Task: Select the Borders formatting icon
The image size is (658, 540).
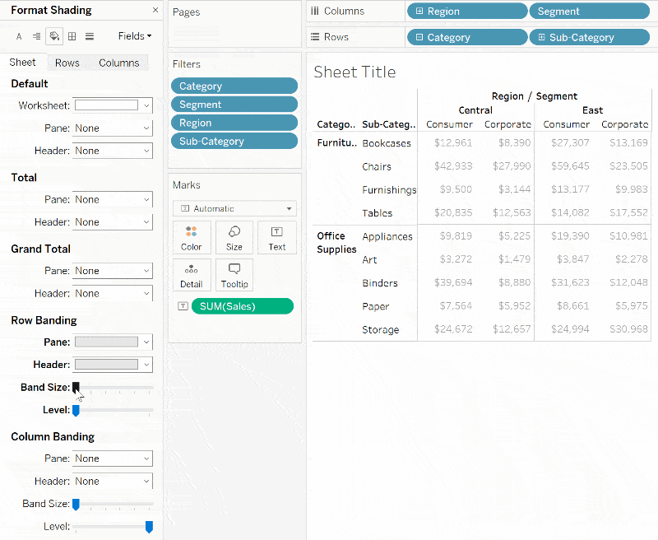Action: click(72, 35)
